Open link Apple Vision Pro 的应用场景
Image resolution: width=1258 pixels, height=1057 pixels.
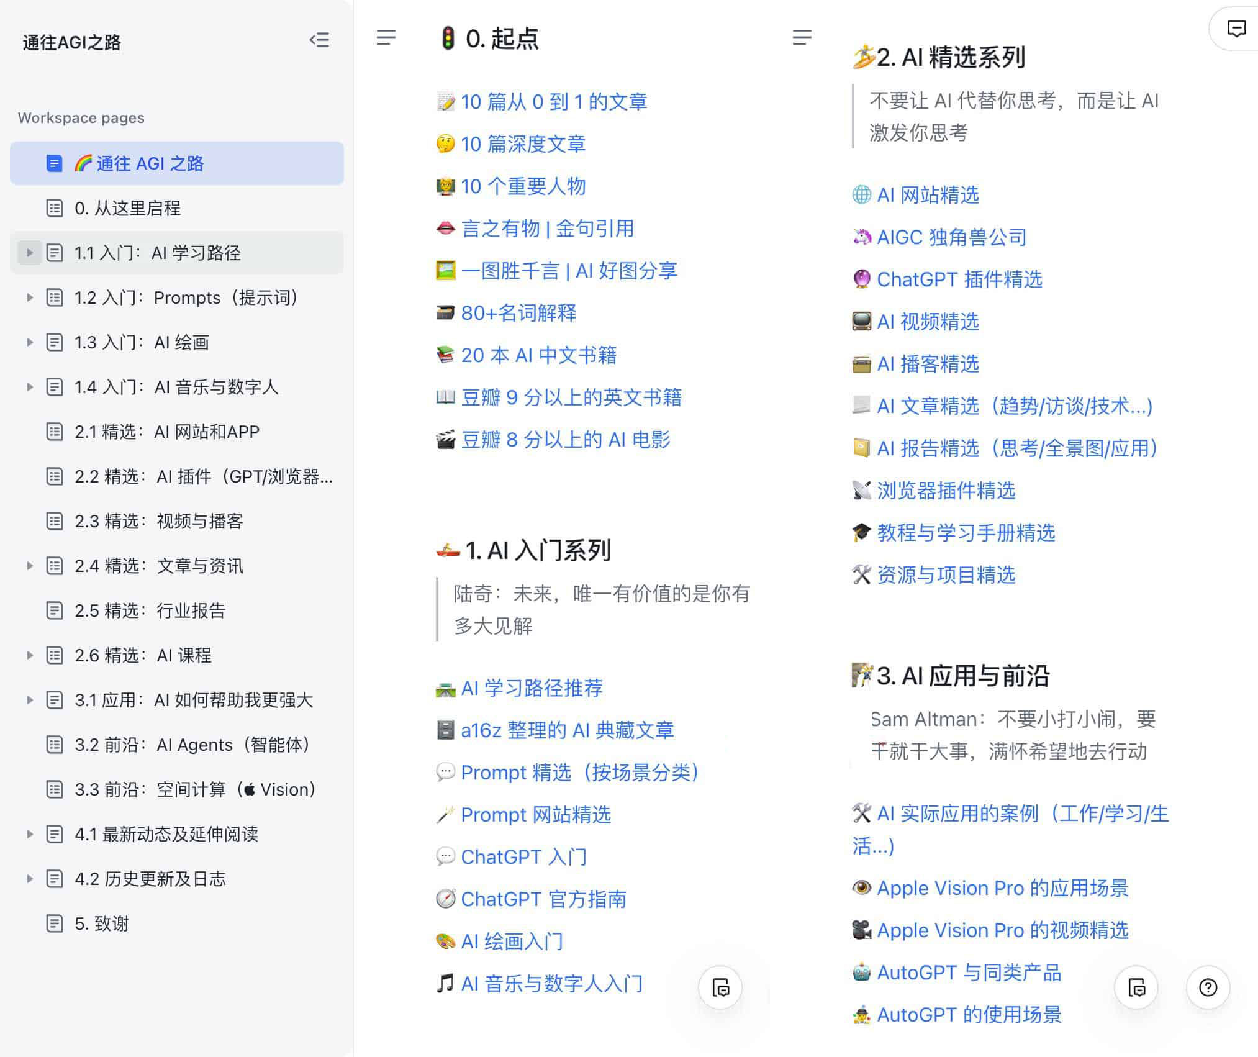coord(1002,888)
